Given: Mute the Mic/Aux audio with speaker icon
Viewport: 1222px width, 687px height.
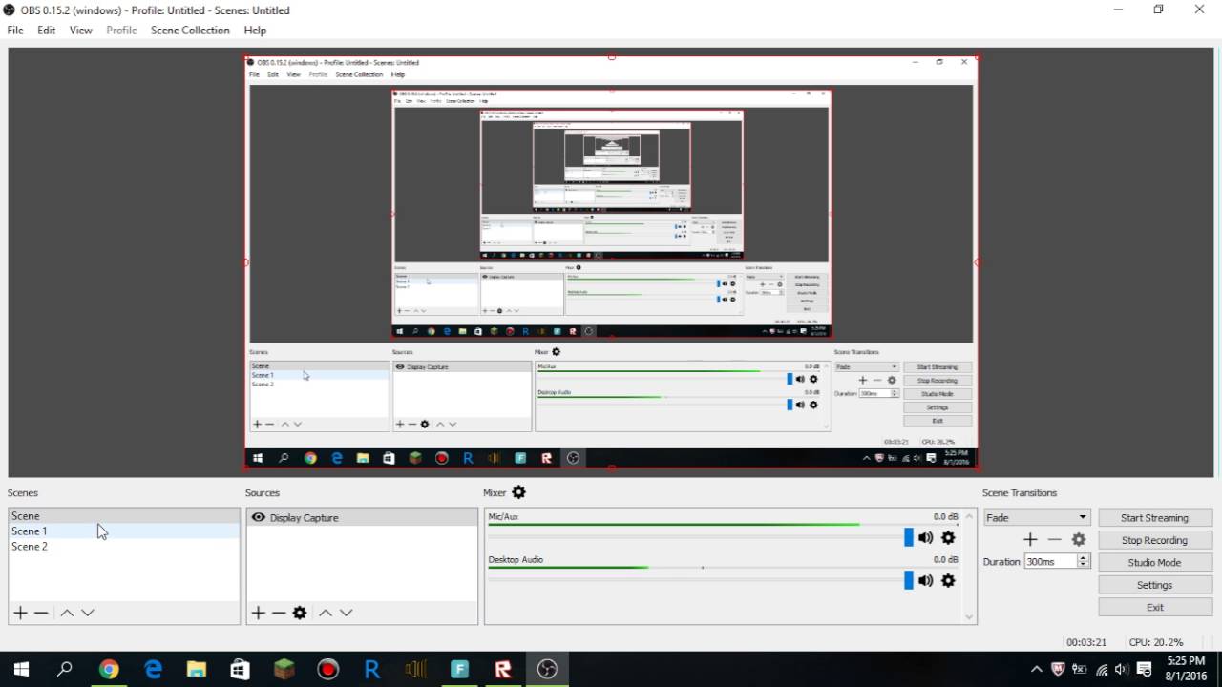Looking at the screenshot, I should (925, 537).
